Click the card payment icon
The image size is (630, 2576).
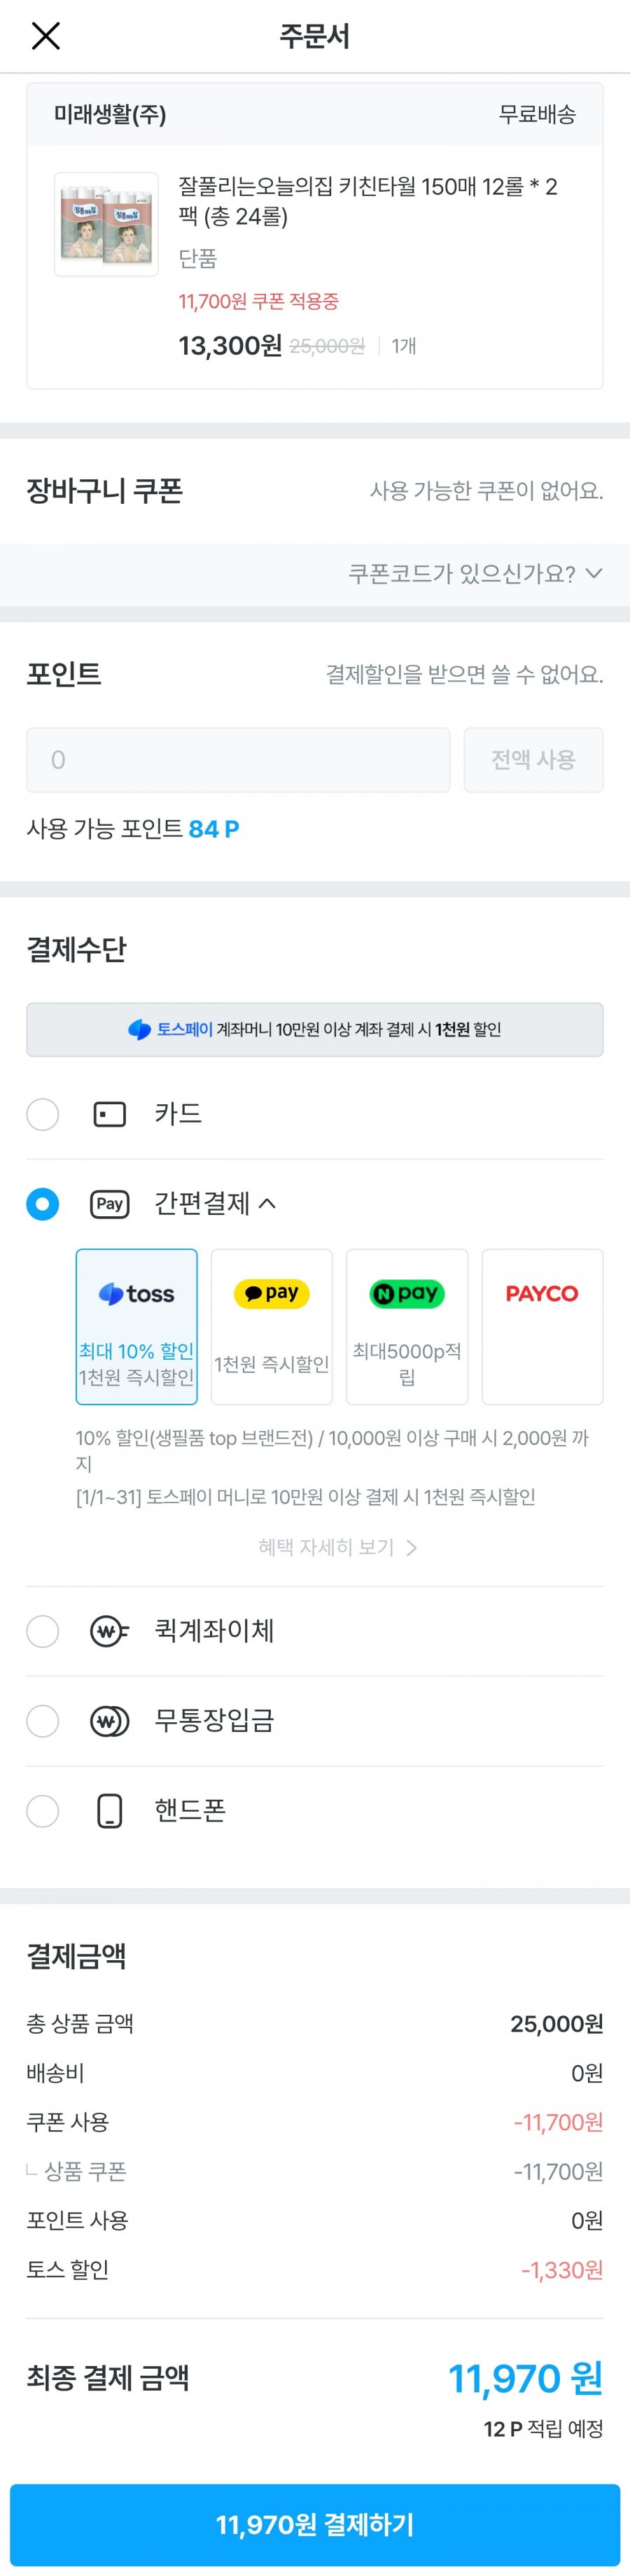click(x=109, y=1114)
